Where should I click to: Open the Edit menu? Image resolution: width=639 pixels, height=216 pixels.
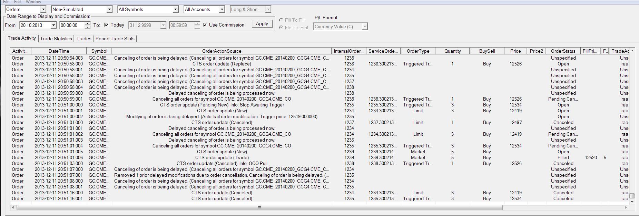click(x=18, y=2)
